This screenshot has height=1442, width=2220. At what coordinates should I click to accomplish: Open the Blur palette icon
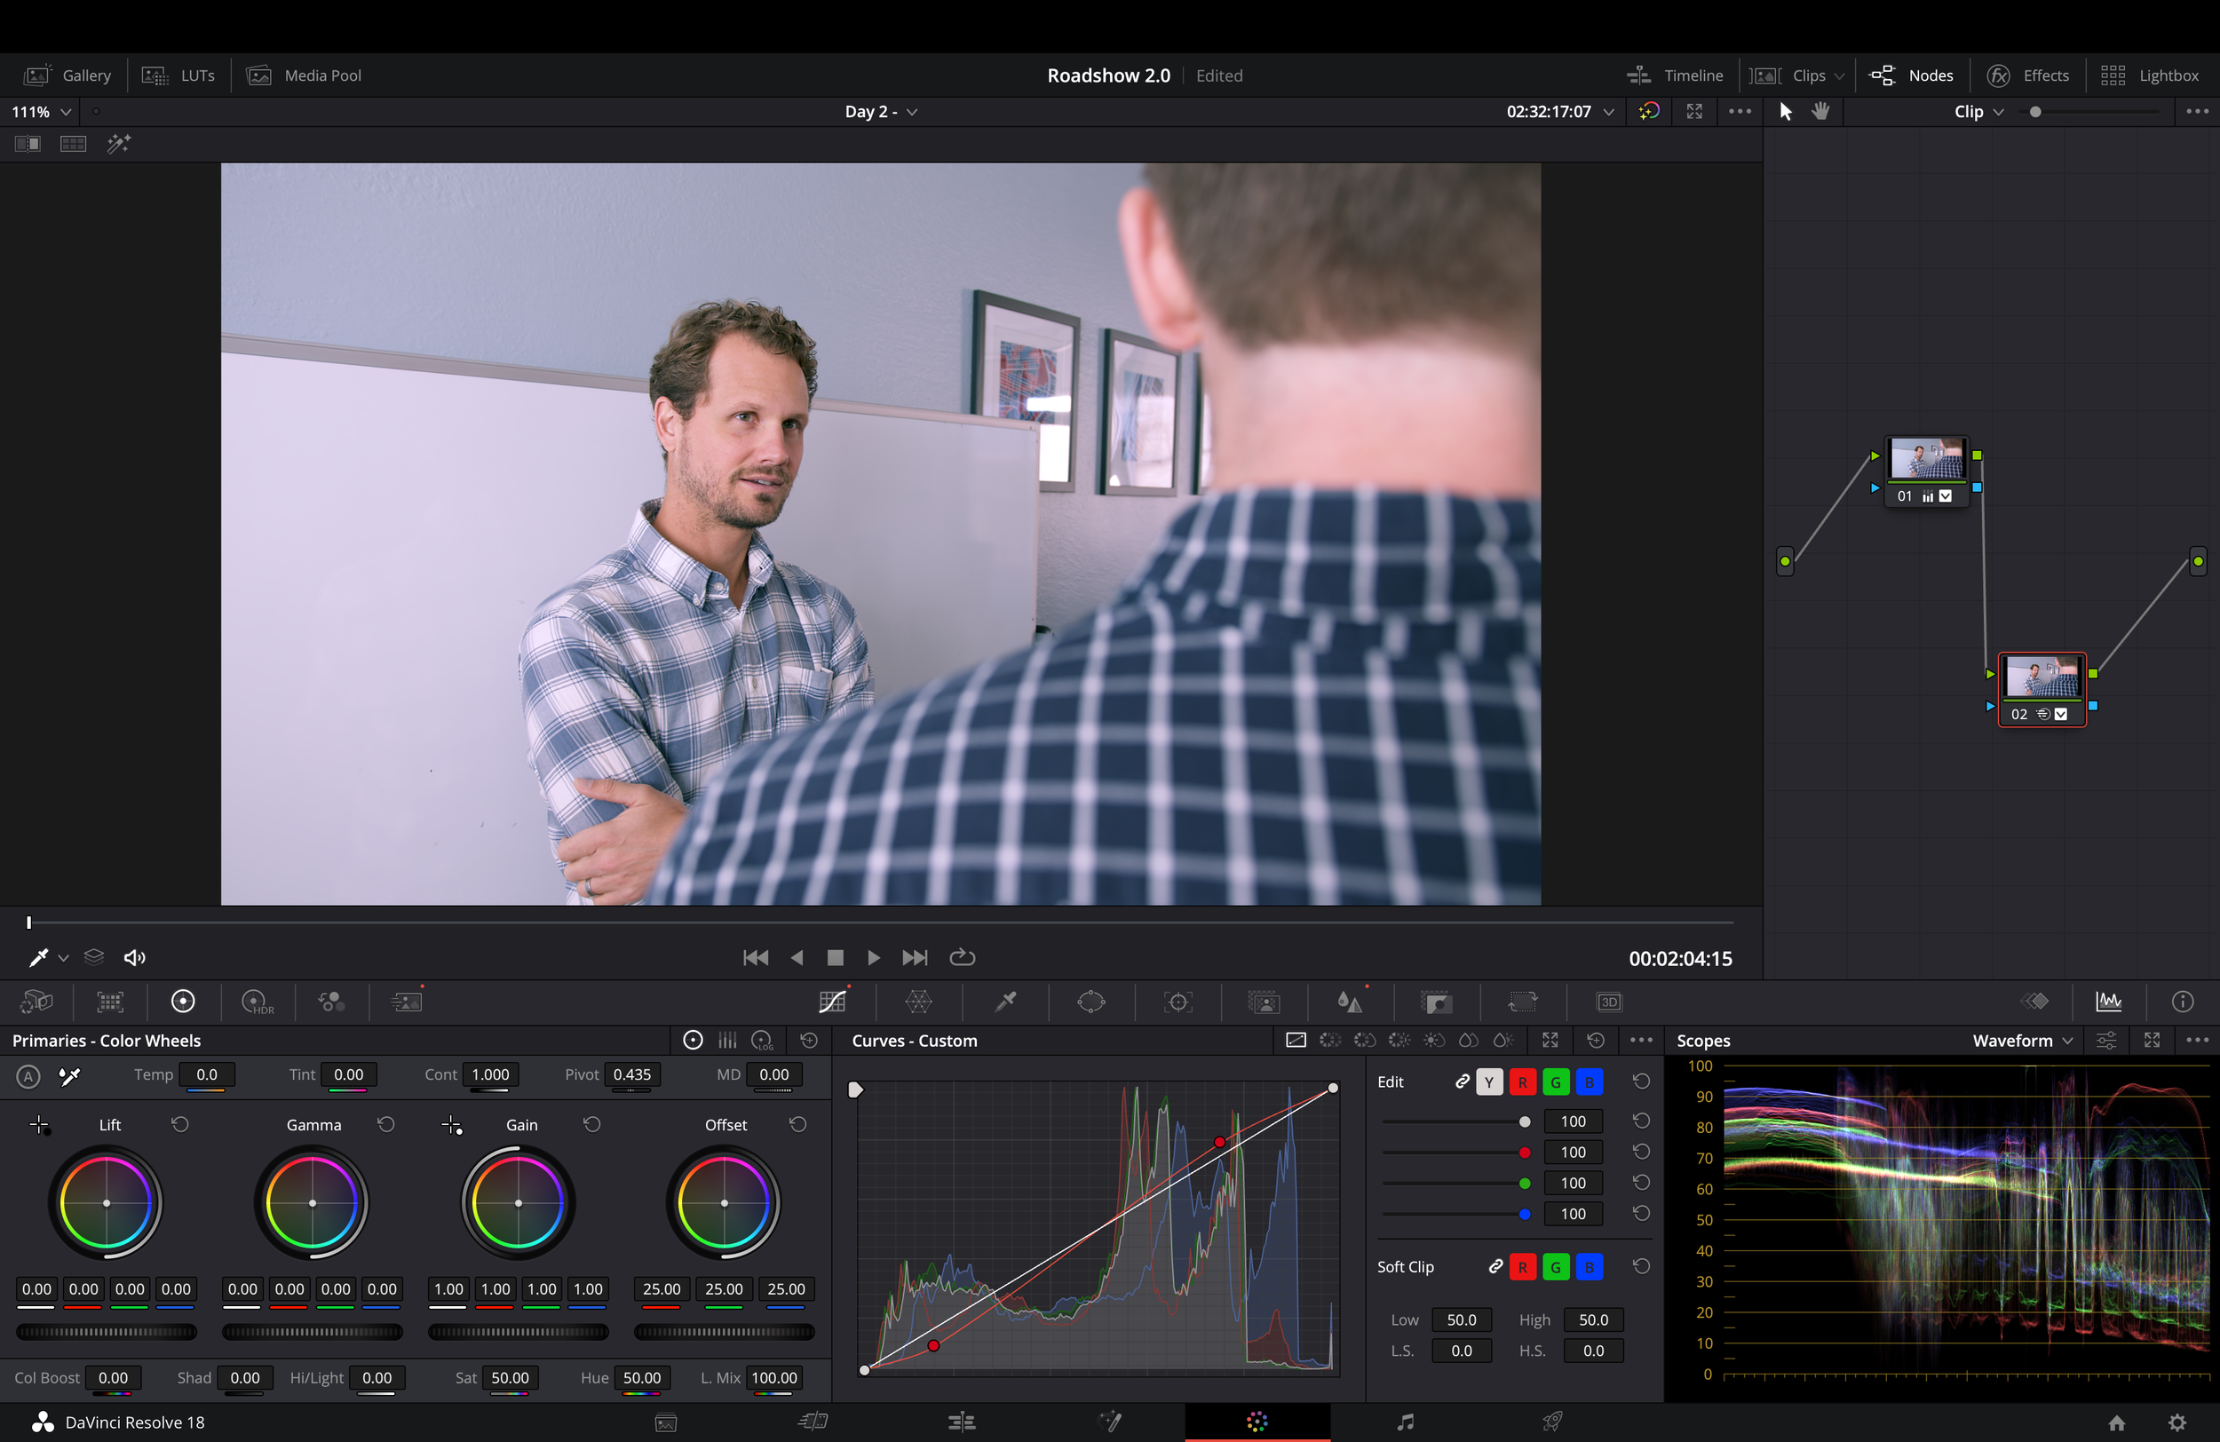[x=1350, y=1002]
